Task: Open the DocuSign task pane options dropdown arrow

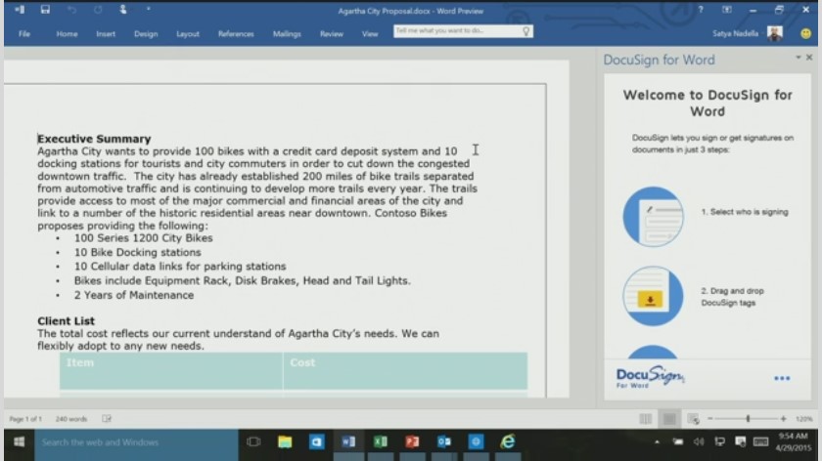Action: click(799, 57)
